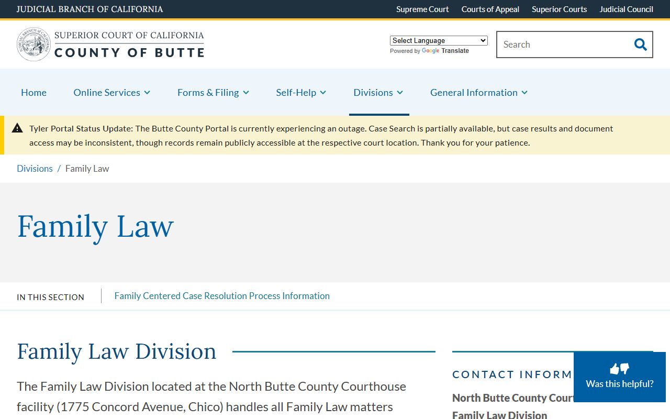
Task: Click the Divisions breadcrumb link
Action: [x=35, y=169]
